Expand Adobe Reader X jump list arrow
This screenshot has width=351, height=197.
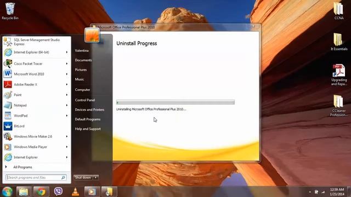click(67, 84)
